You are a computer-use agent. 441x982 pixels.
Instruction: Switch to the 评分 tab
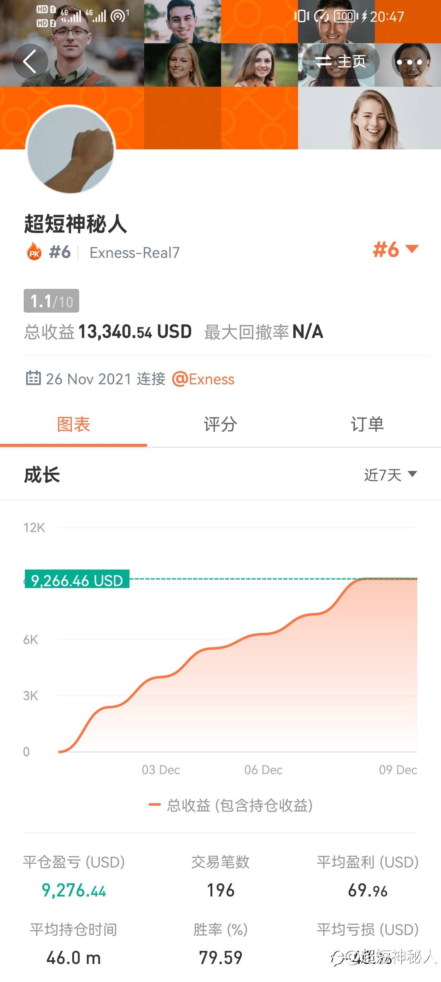click(220, 425)
